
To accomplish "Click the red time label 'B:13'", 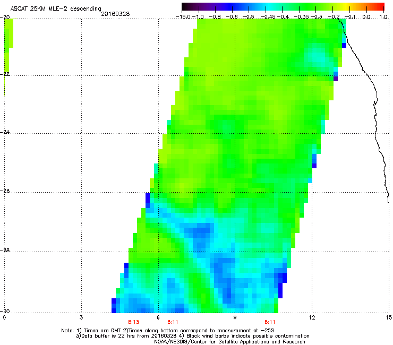I will click(x=133, y=322).
